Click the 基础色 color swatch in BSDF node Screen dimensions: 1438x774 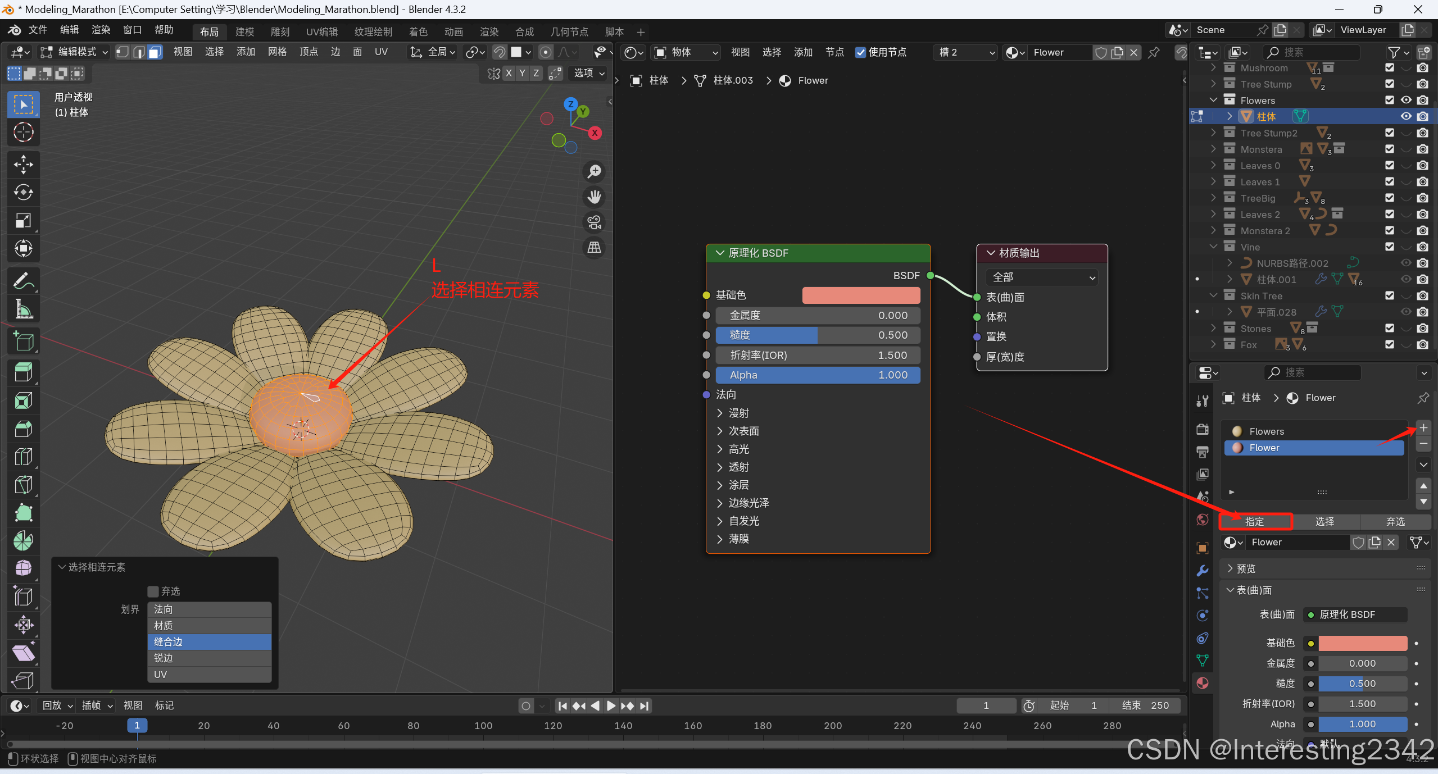point(861,295)
